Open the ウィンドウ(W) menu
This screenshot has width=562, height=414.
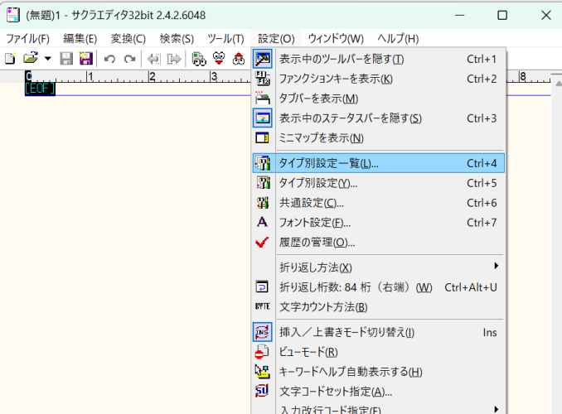tap(336, 38)
